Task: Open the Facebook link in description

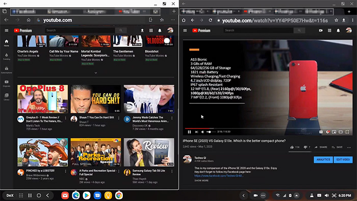Action: [x=219, y=175]
